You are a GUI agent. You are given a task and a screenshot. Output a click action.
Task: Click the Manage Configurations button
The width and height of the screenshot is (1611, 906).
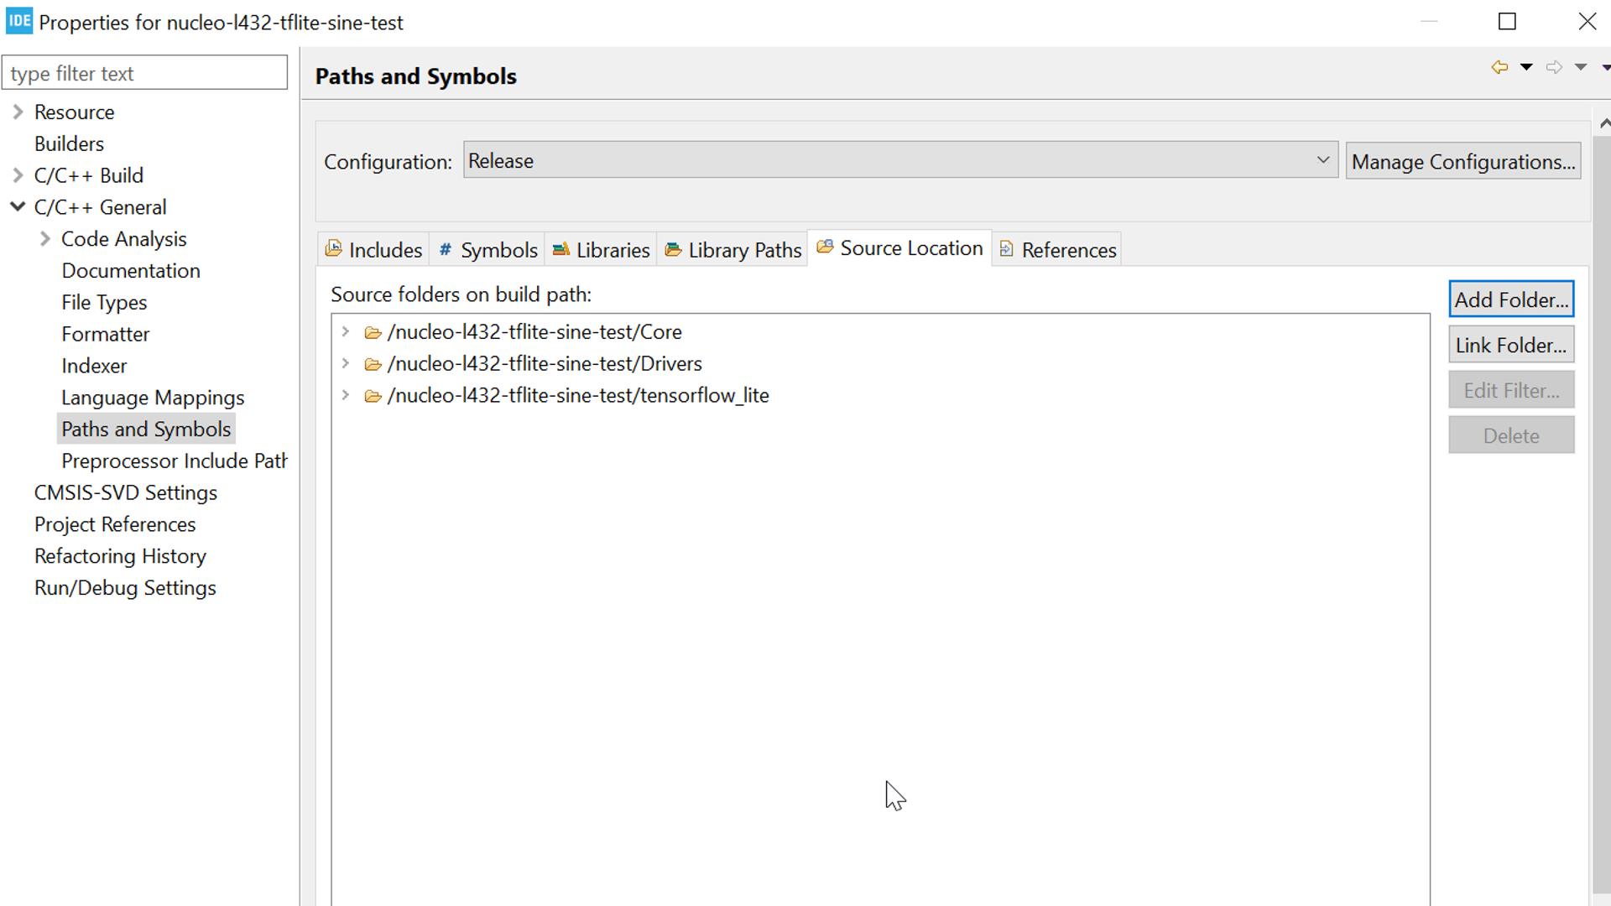point(1462,160)
